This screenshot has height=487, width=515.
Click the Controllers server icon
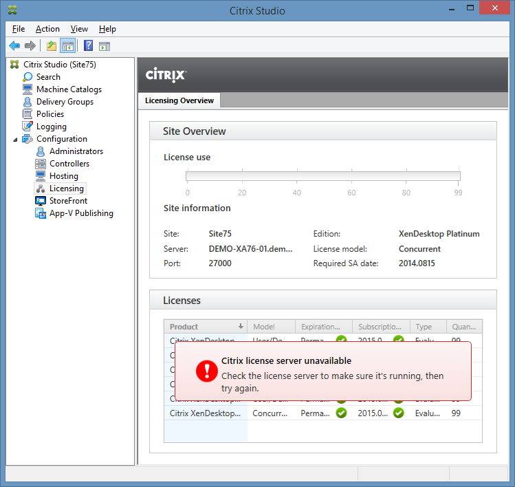[x=41, y=164]
